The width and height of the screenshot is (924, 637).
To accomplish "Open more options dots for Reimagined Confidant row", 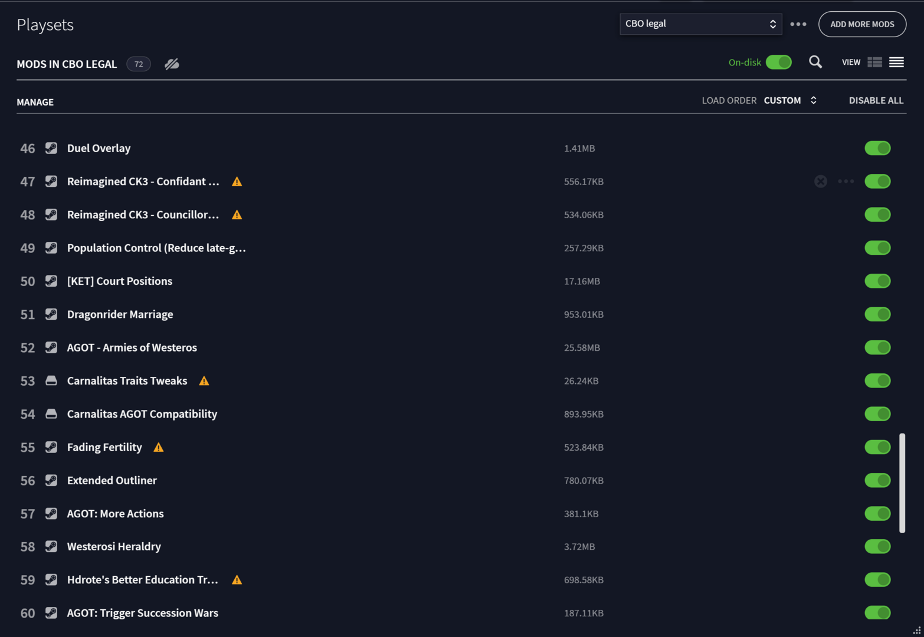I will (846, 181).
